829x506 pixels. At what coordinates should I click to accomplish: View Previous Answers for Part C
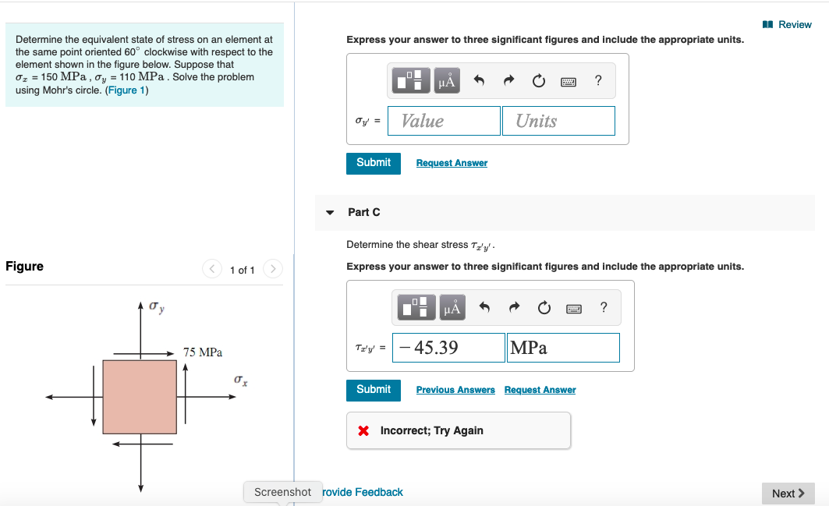455,389
